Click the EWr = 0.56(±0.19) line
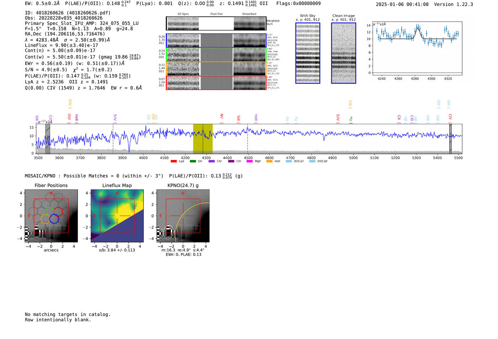 coord(75,63)
